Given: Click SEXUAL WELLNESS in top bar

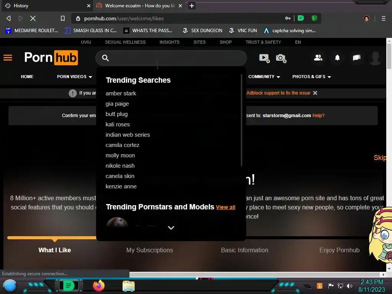Looking at the screenshot, I should 125,42.
